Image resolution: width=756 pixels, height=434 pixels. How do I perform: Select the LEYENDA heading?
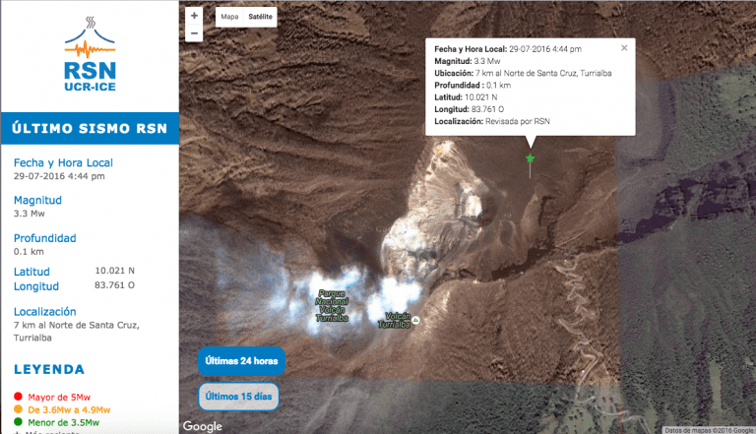click(49, 369)
